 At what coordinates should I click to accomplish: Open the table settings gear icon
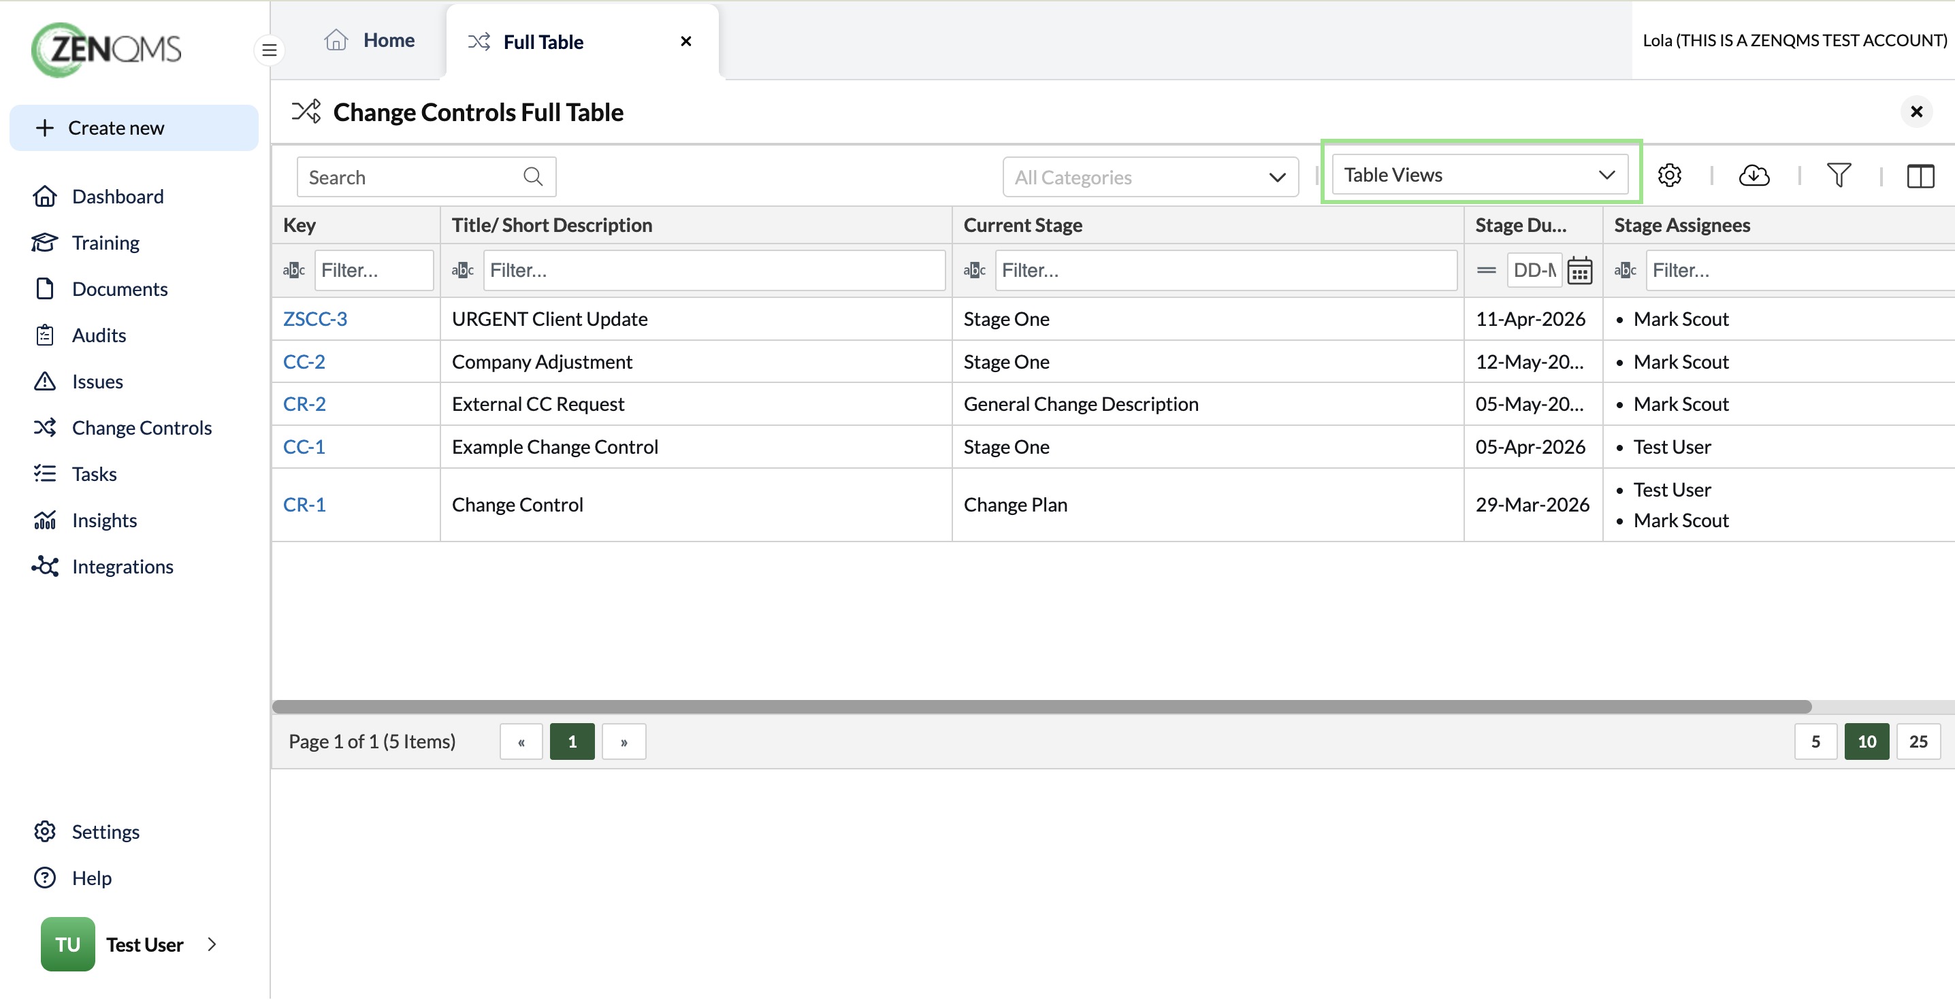pos(1669,176)
